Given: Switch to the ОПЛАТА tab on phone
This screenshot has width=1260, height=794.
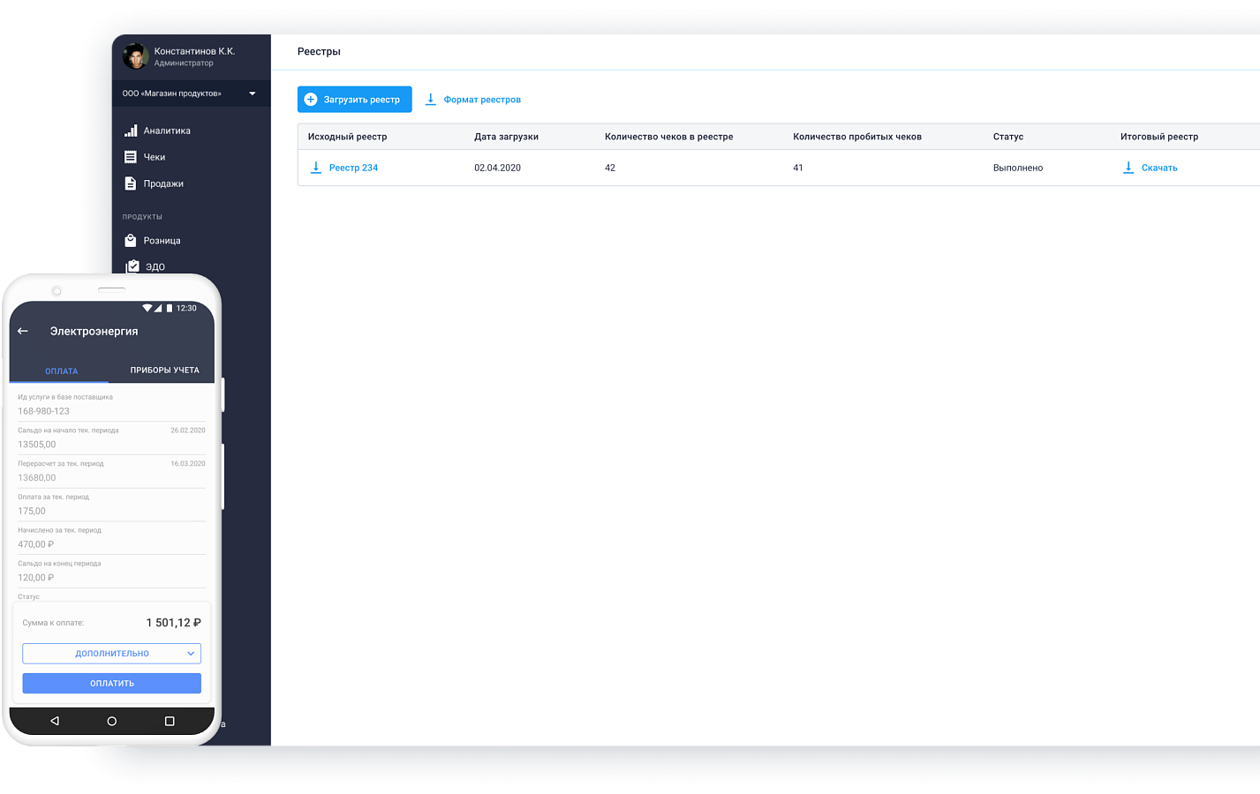Looking at the screenshot, I should pos(61,371).
